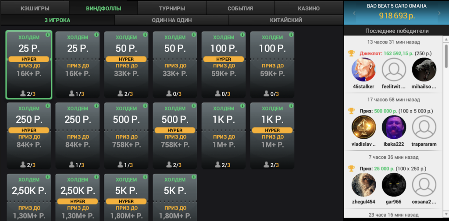Open info icon on 1К Р. HYPER card

coord(292,106)
